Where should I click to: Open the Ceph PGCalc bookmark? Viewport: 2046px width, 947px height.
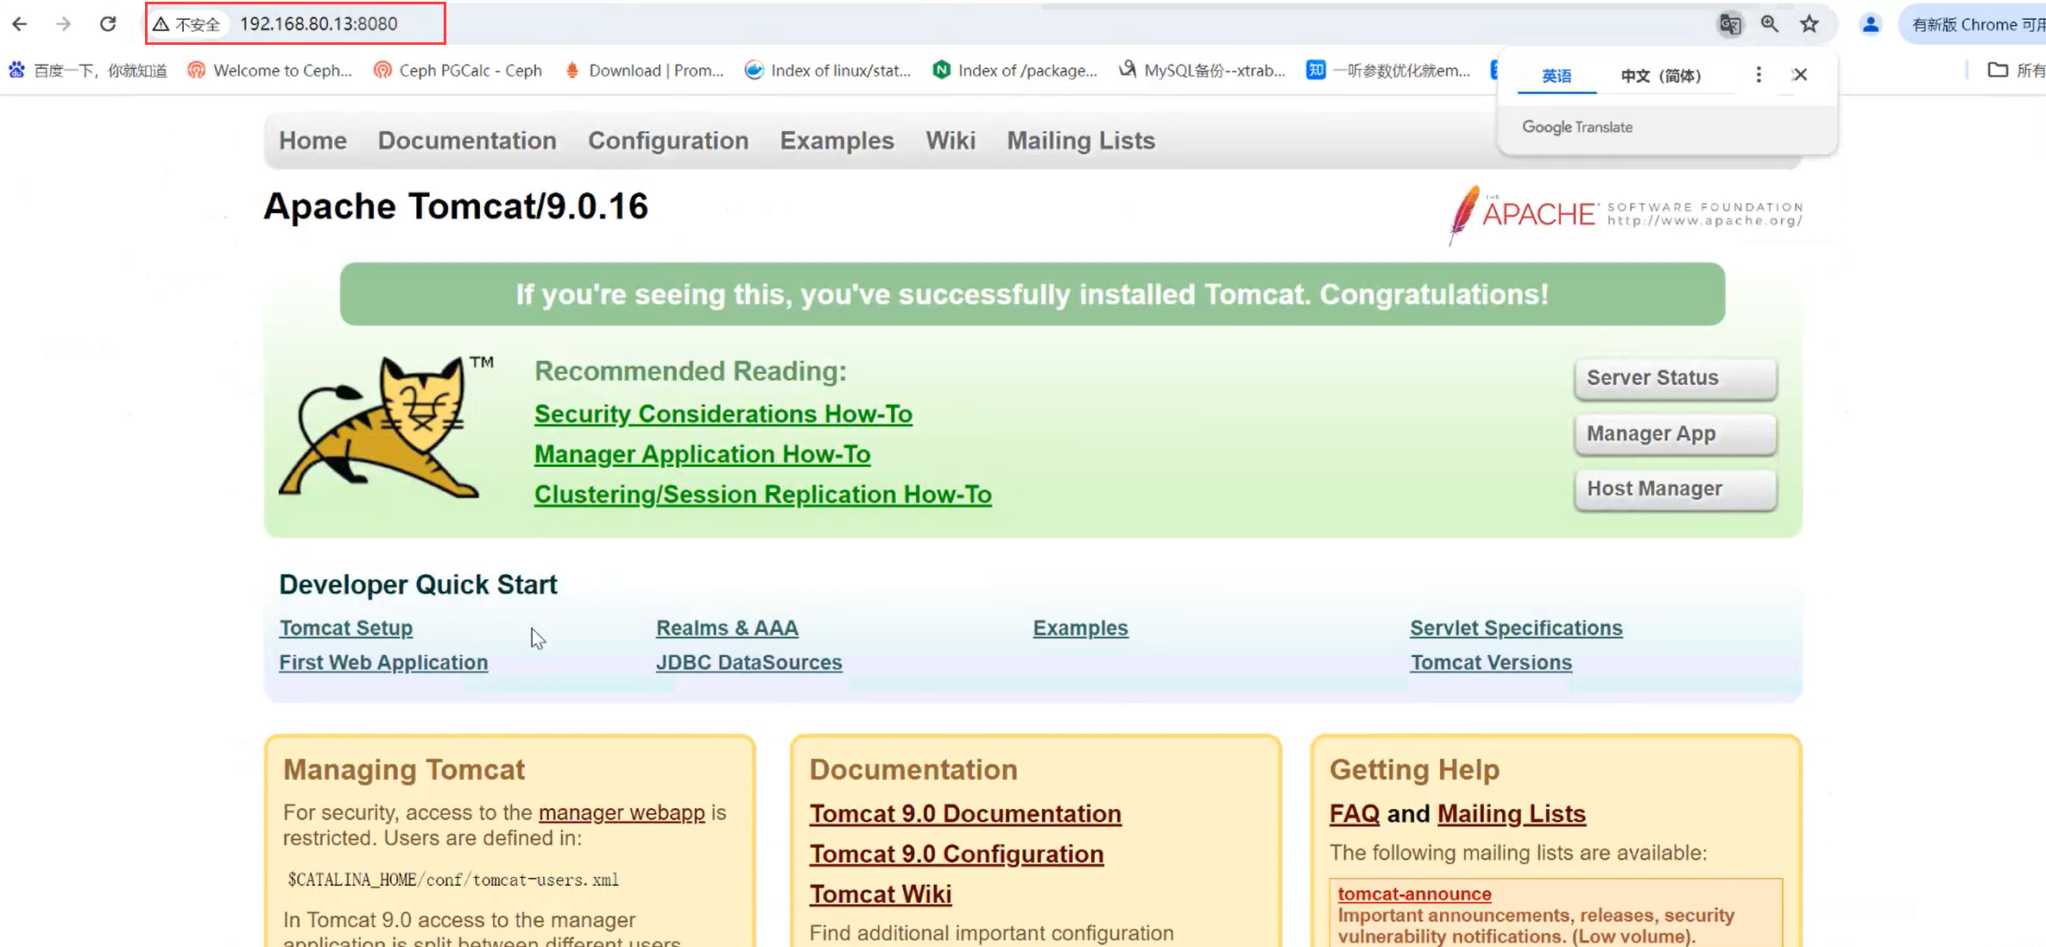click(x=458, y=71)
